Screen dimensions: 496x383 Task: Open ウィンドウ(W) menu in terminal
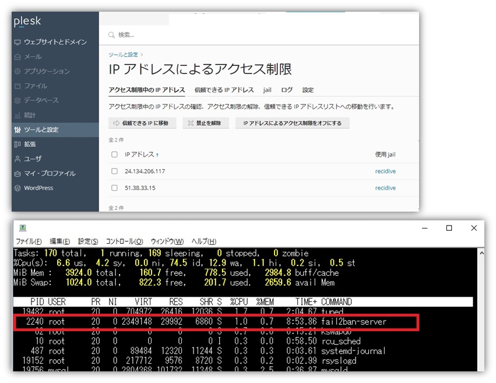tap(167, 241)
